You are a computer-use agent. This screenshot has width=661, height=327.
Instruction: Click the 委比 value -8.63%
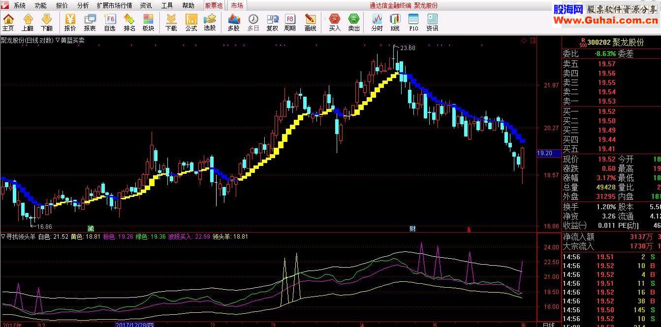tap(605, 54)
